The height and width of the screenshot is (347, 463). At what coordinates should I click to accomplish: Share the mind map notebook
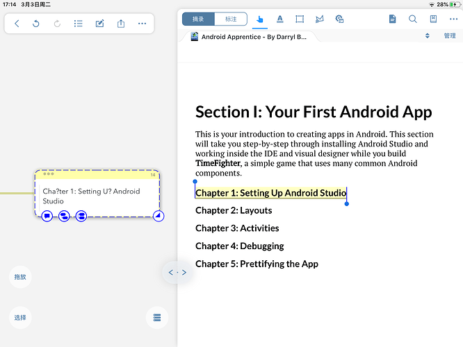coord(121,24)
